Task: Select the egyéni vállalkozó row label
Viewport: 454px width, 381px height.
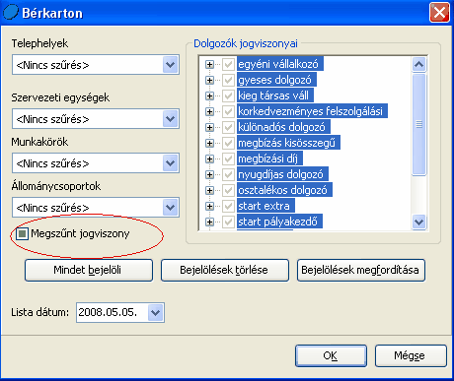Action: (280, 64)
